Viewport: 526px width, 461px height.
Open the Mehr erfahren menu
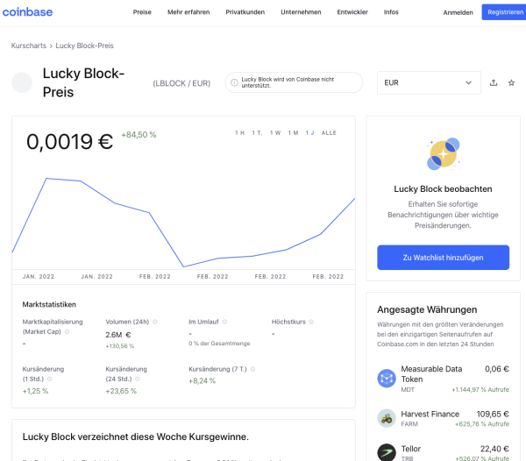tap(188, 12)
